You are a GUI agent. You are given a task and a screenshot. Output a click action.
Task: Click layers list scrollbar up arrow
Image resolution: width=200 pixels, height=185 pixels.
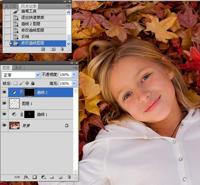click(x=75, y=91)
